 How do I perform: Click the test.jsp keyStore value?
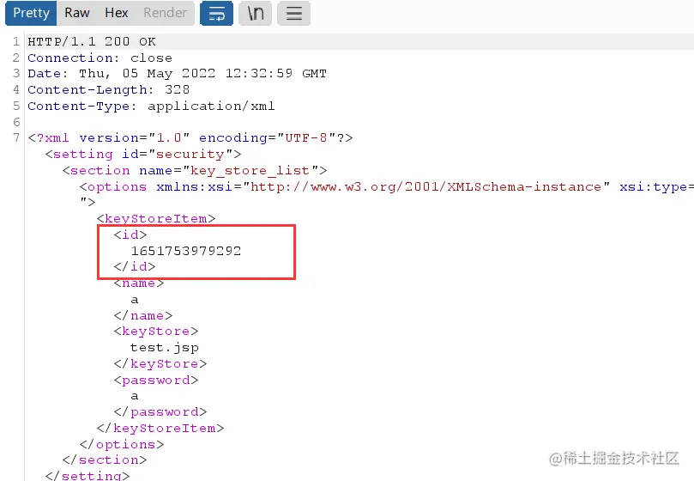[164, 348]
